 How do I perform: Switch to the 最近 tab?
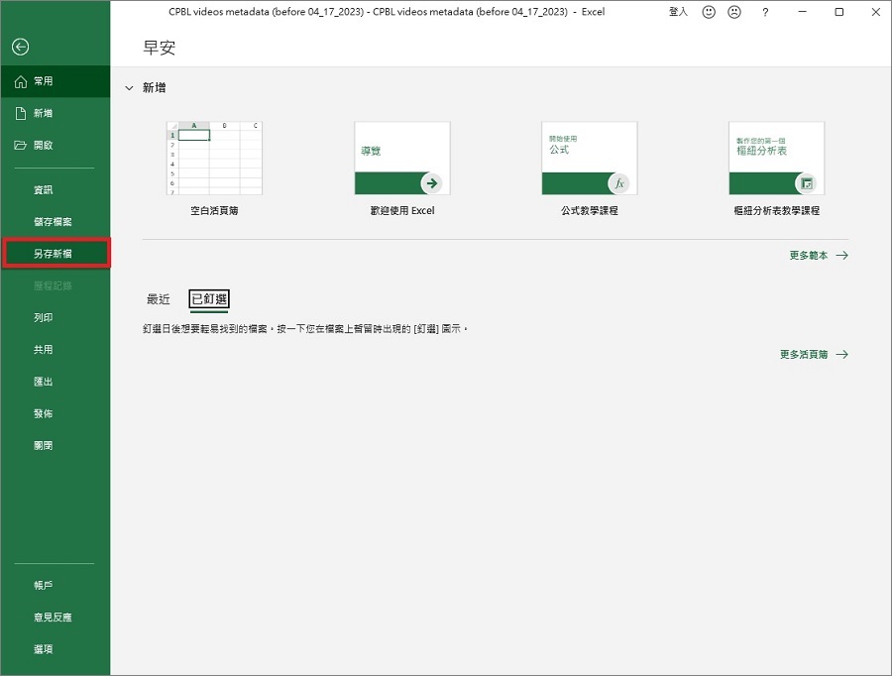coord(159,298)
